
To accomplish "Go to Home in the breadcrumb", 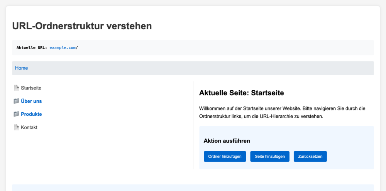I will (21, 68).
